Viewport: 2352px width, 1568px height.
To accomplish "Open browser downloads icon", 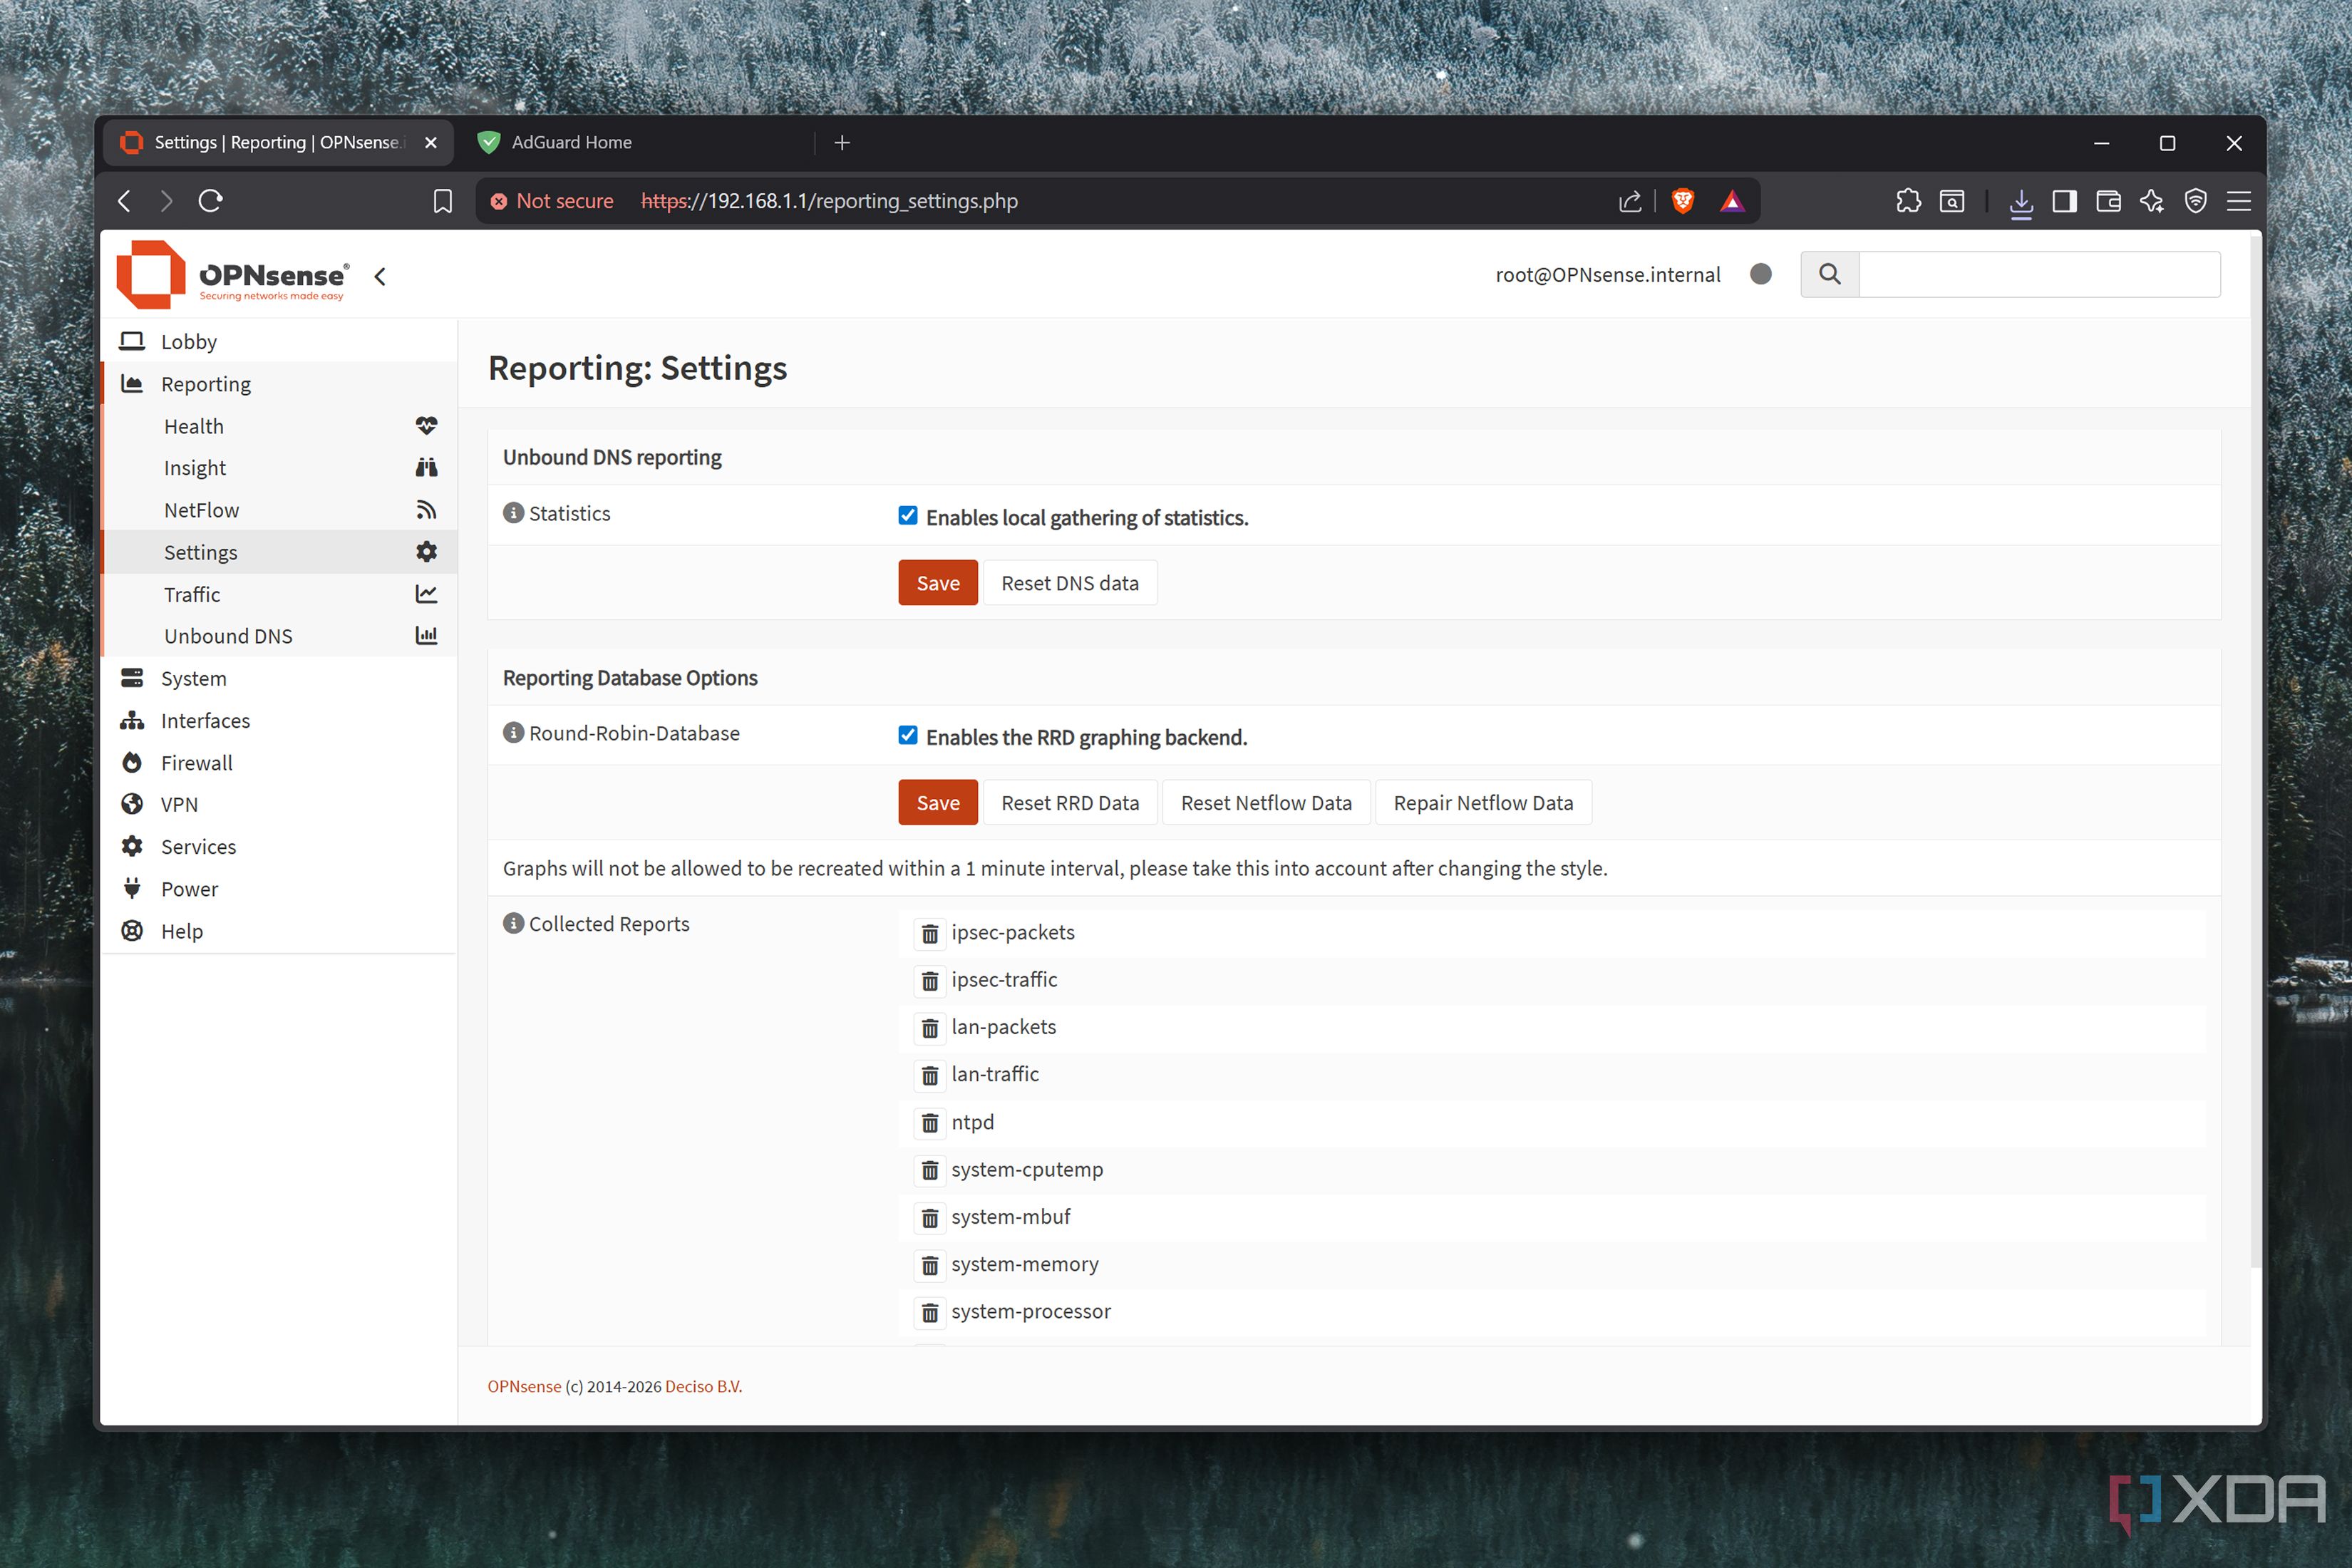I will click(2021, 202).
